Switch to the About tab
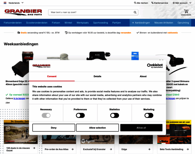195x154 pixels. (x=143, y=76)
